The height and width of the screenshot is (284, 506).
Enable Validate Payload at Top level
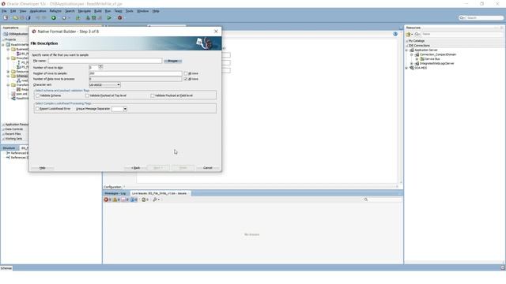tap(87, 95)
